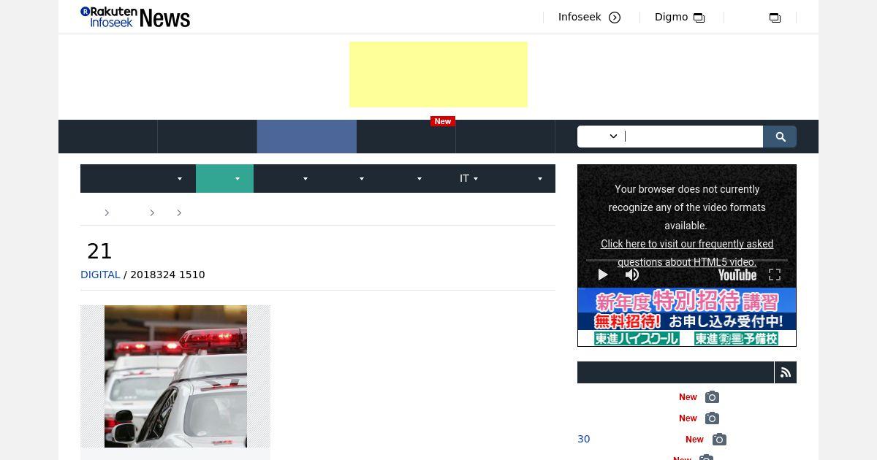This screenshot has width=877, height=460.
Task: Expand the first dropdown in the category bar
Action: point(138,179)
